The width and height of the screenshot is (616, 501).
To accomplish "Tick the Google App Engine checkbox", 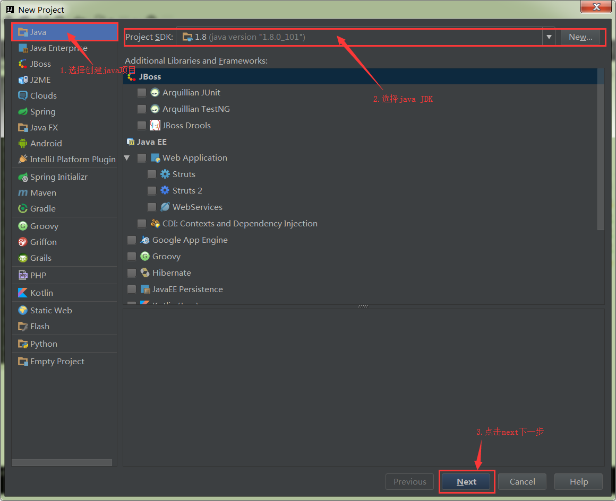I will (132, 240).
